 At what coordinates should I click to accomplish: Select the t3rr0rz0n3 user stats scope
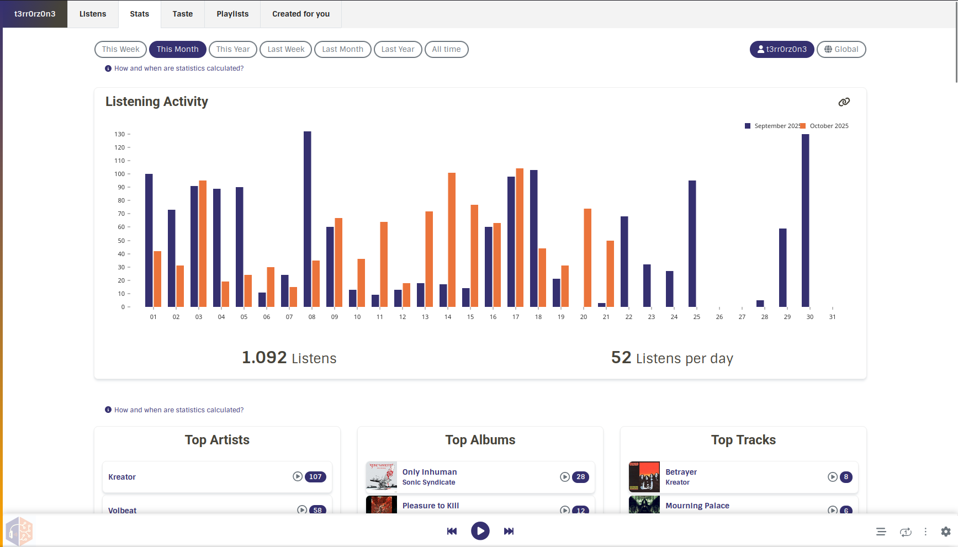point(781,49)
